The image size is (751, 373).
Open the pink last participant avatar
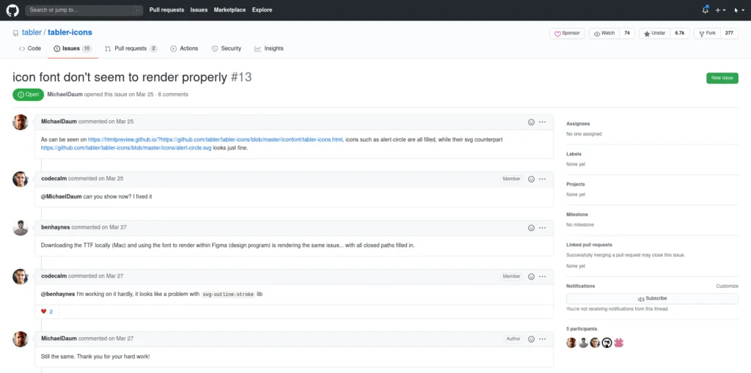[619, 343]
